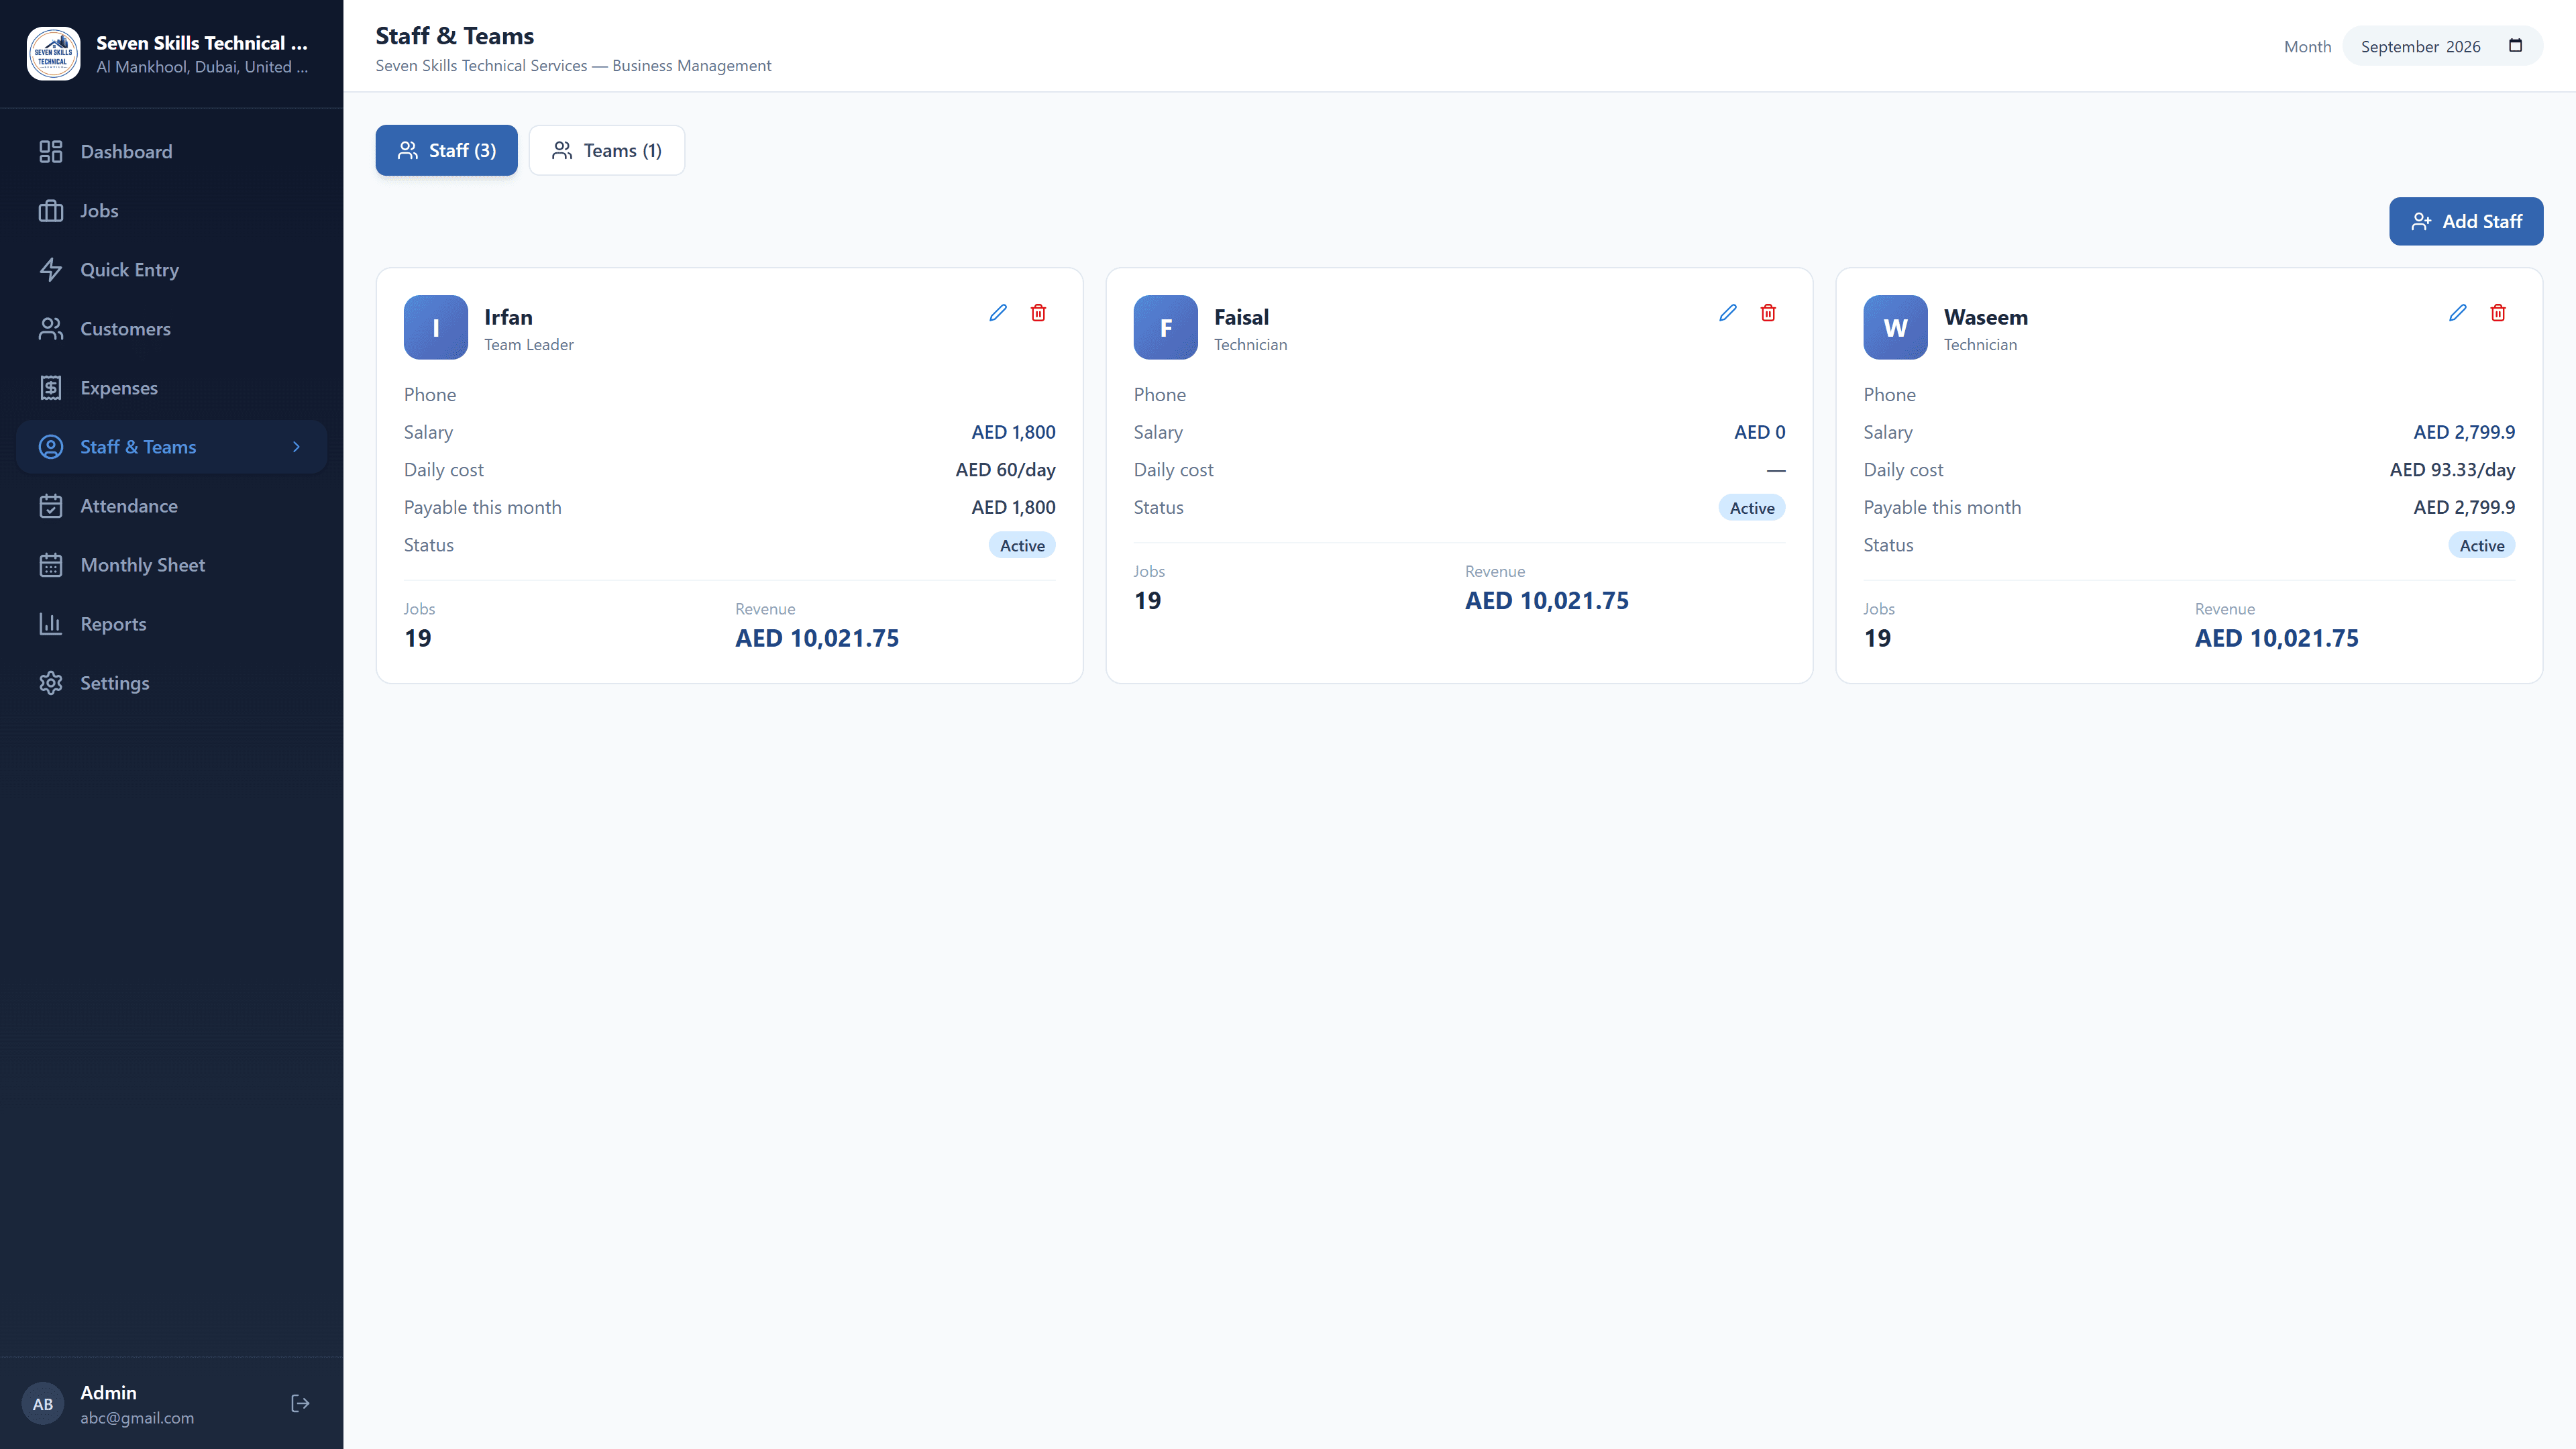Click Waseem's W avatar tile

point(1896,327)
